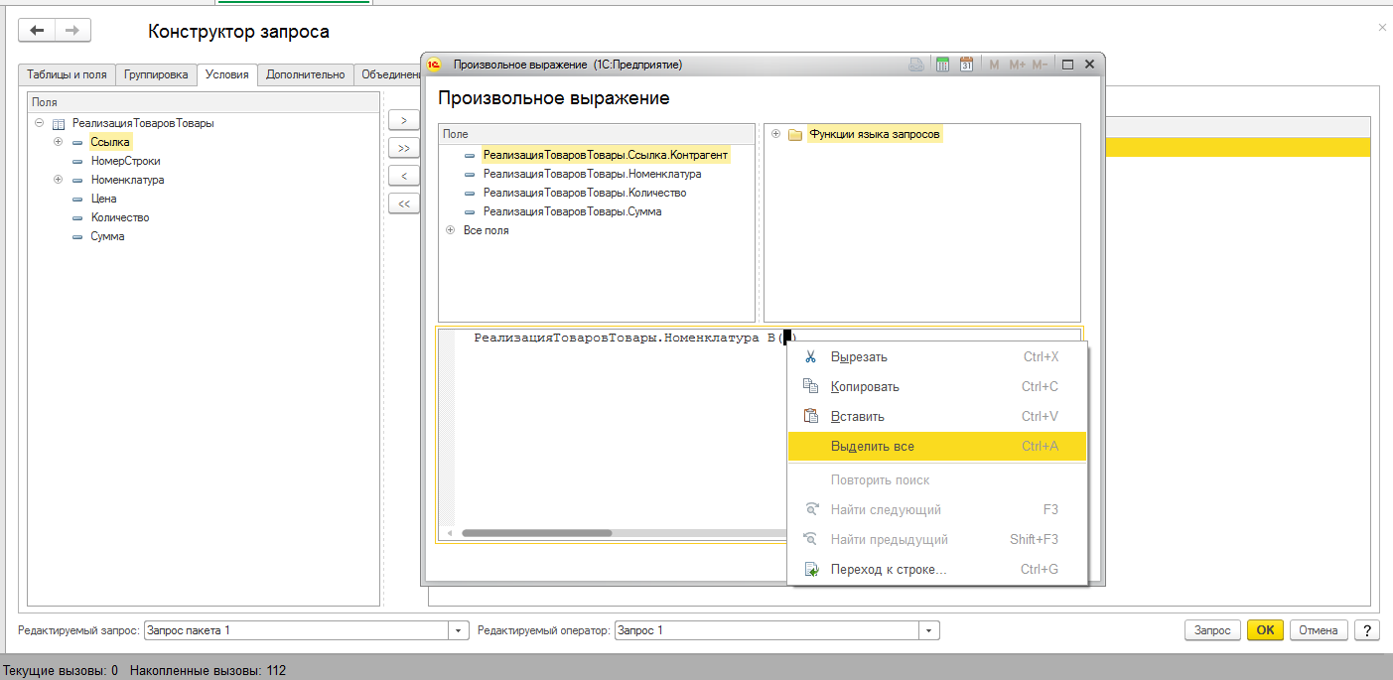Screen dimensions: 1393x680
Task: Select РеализацияТоваровТовары.Ссылка.Контрагент in dialog
Action: coord(606,155)
